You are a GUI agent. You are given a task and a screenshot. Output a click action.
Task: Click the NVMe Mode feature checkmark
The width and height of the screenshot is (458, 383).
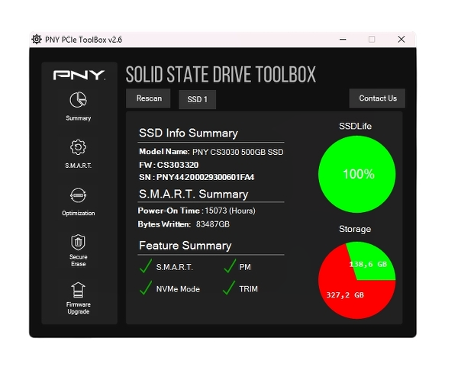[146, 288]
